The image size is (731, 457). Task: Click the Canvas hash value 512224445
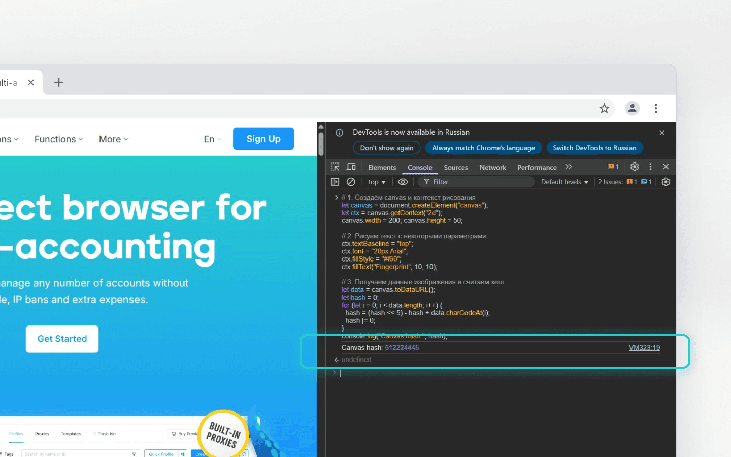[402, 348]
